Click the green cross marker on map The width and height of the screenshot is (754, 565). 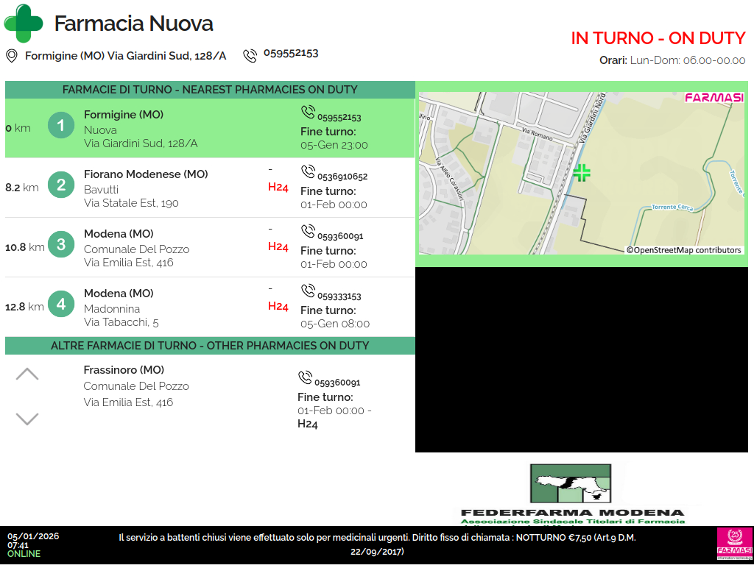click(x=582, y=173)
